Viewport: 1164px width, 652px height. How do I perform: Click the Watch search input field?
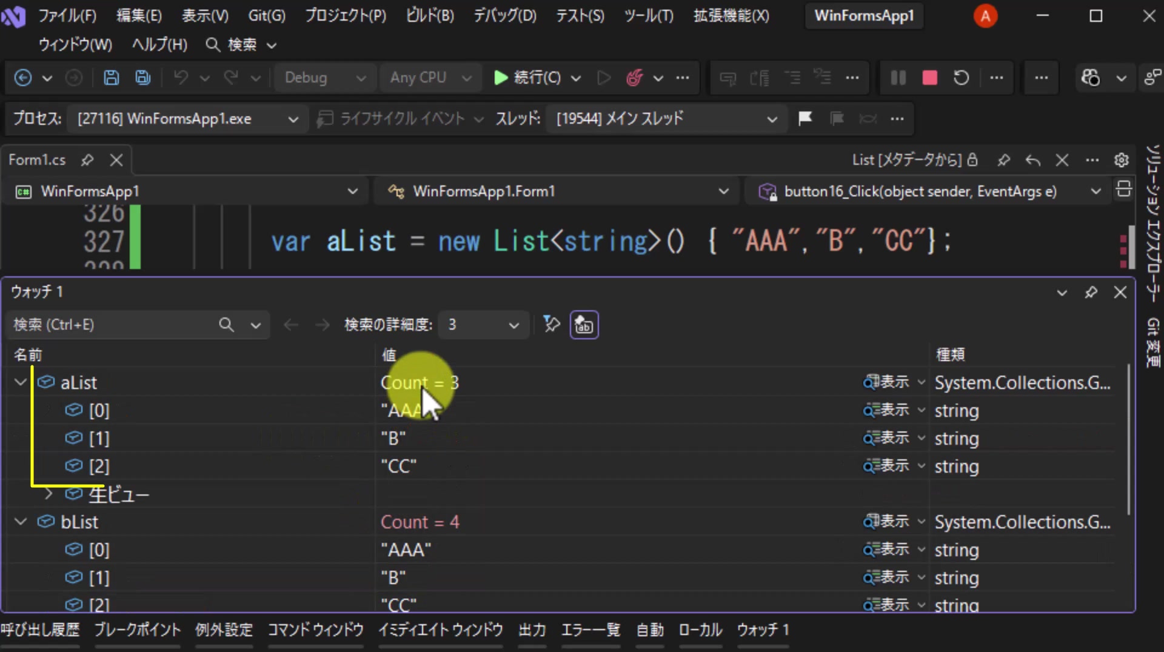(x=112, y=325)
